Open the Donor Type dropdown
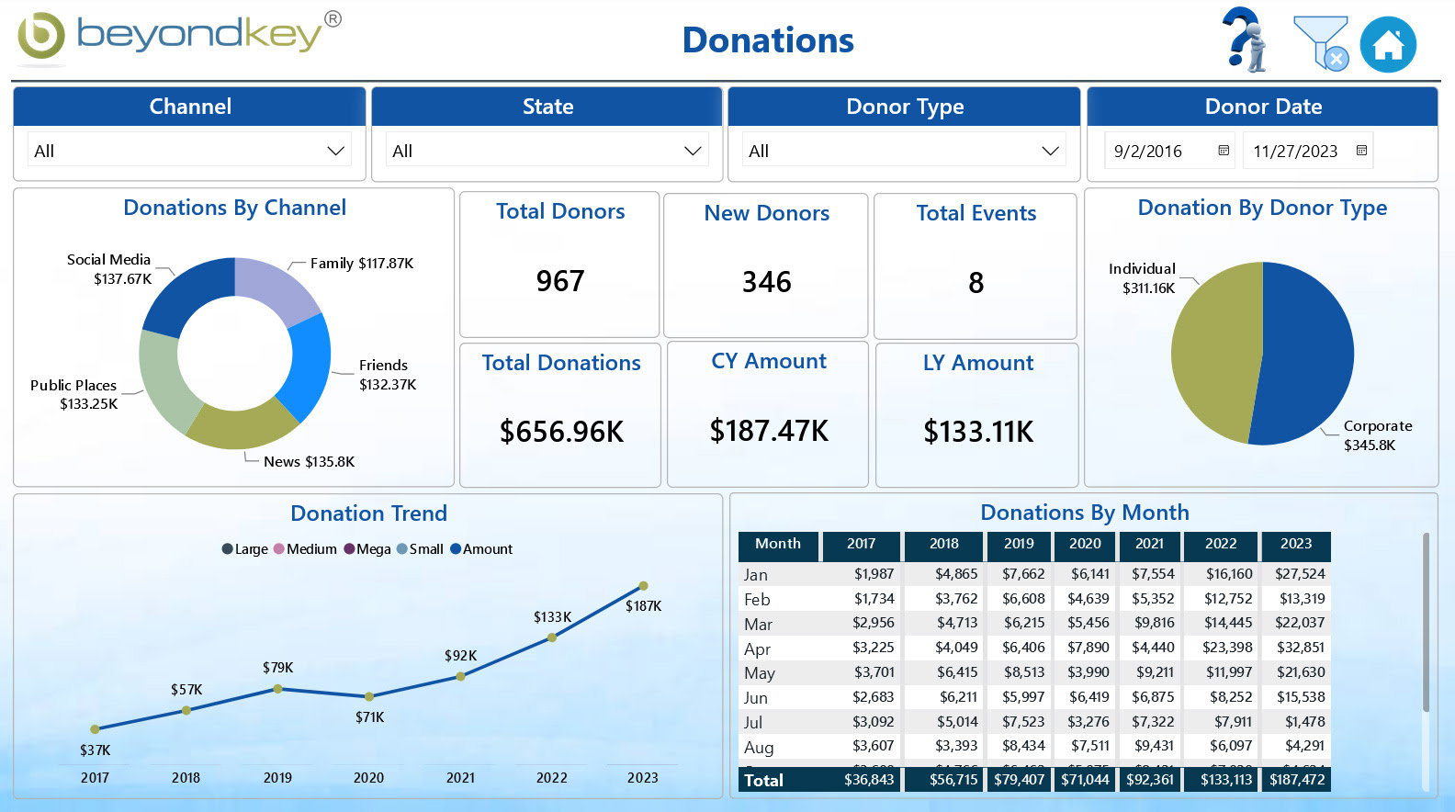Screen dimensions: 1455x812 [1050, 151]
